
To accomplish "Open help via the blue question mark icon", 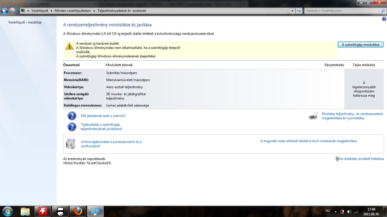I will pos(384,19).
